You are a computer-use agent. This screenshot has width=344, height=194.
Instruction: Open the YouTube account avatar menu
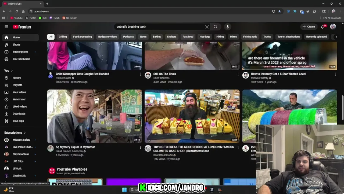coord(333,26)
